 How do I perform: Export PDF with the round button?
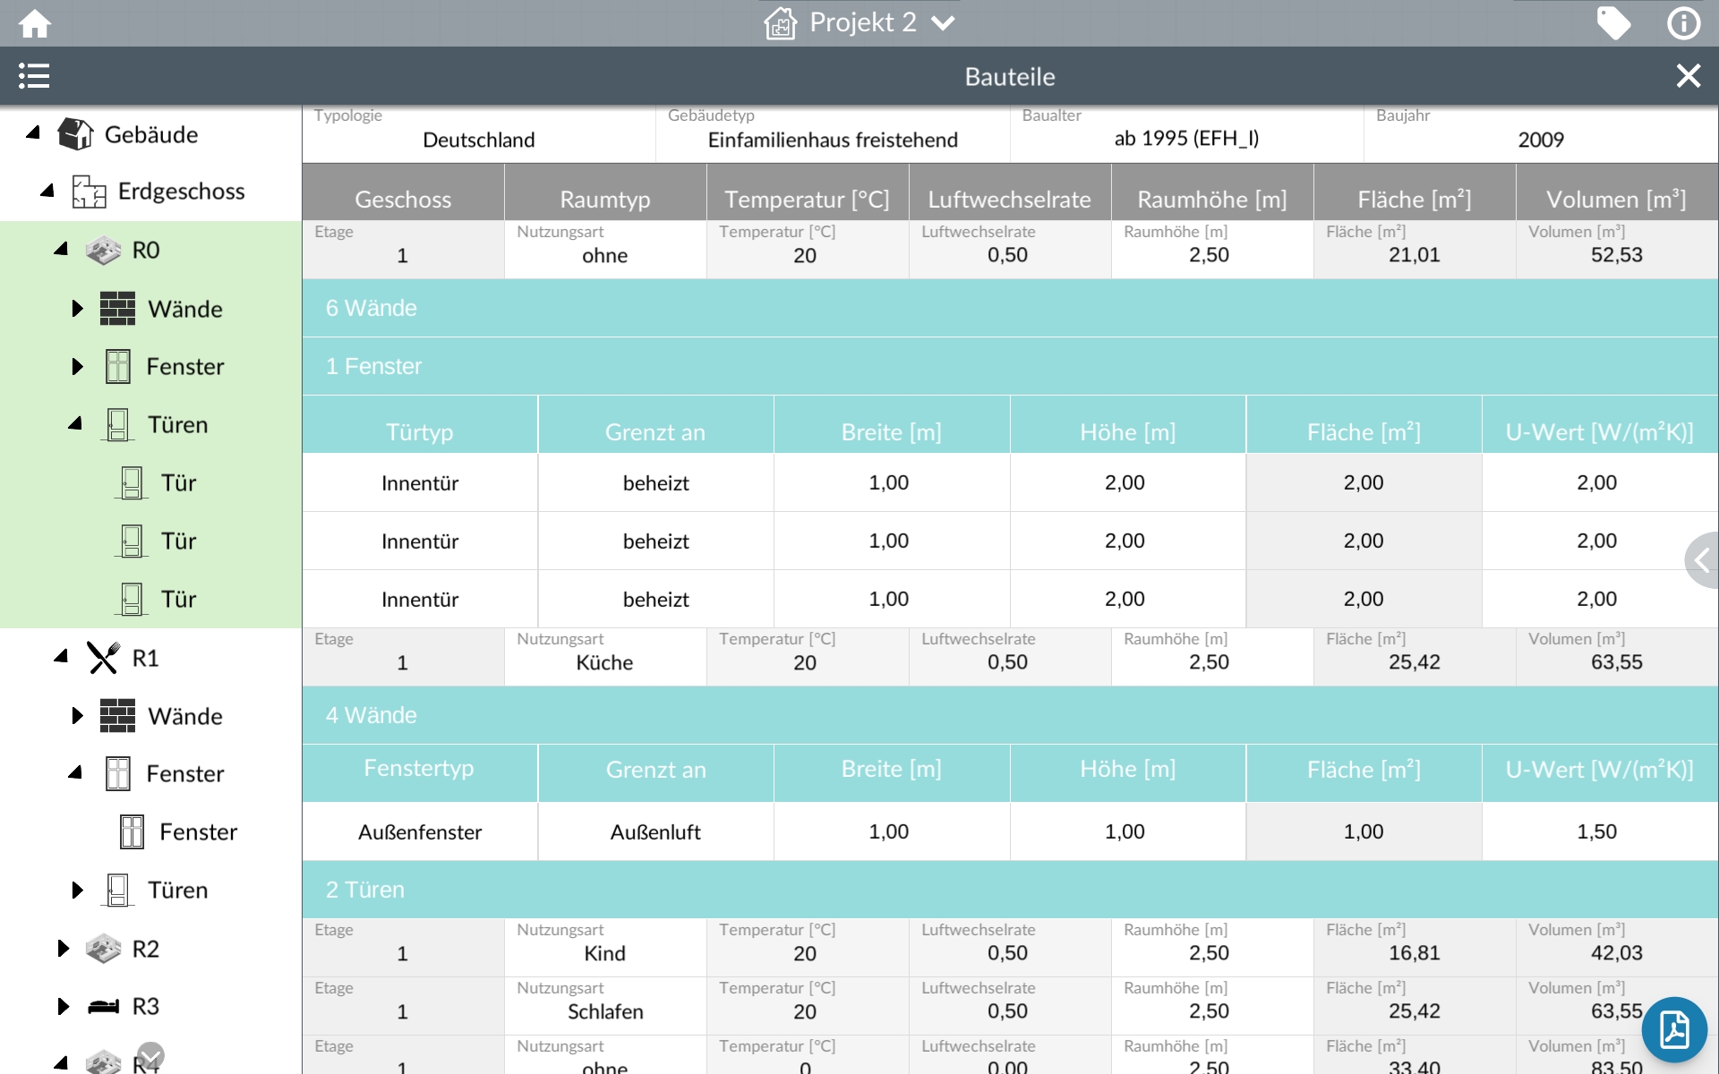pos(1674,1029)
